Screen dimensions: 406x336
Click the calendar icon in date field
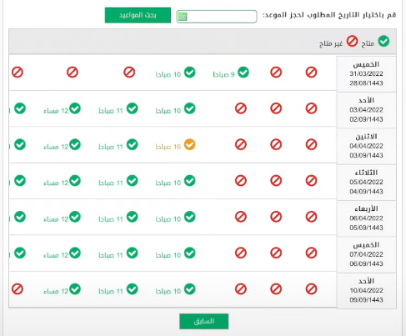coord(183,17)
